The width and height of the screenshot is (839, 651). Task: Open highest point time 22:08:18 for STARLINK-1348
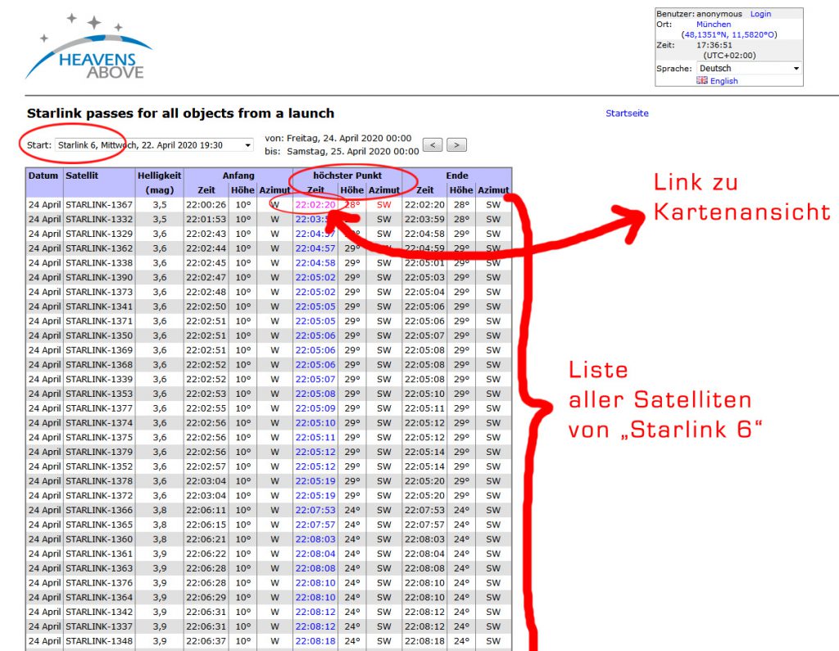click(315, 641)
